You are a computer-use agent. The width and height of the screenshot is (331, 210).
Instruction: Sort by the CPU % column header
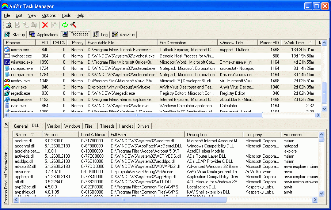pyautogui.click(x=59, y=43)
